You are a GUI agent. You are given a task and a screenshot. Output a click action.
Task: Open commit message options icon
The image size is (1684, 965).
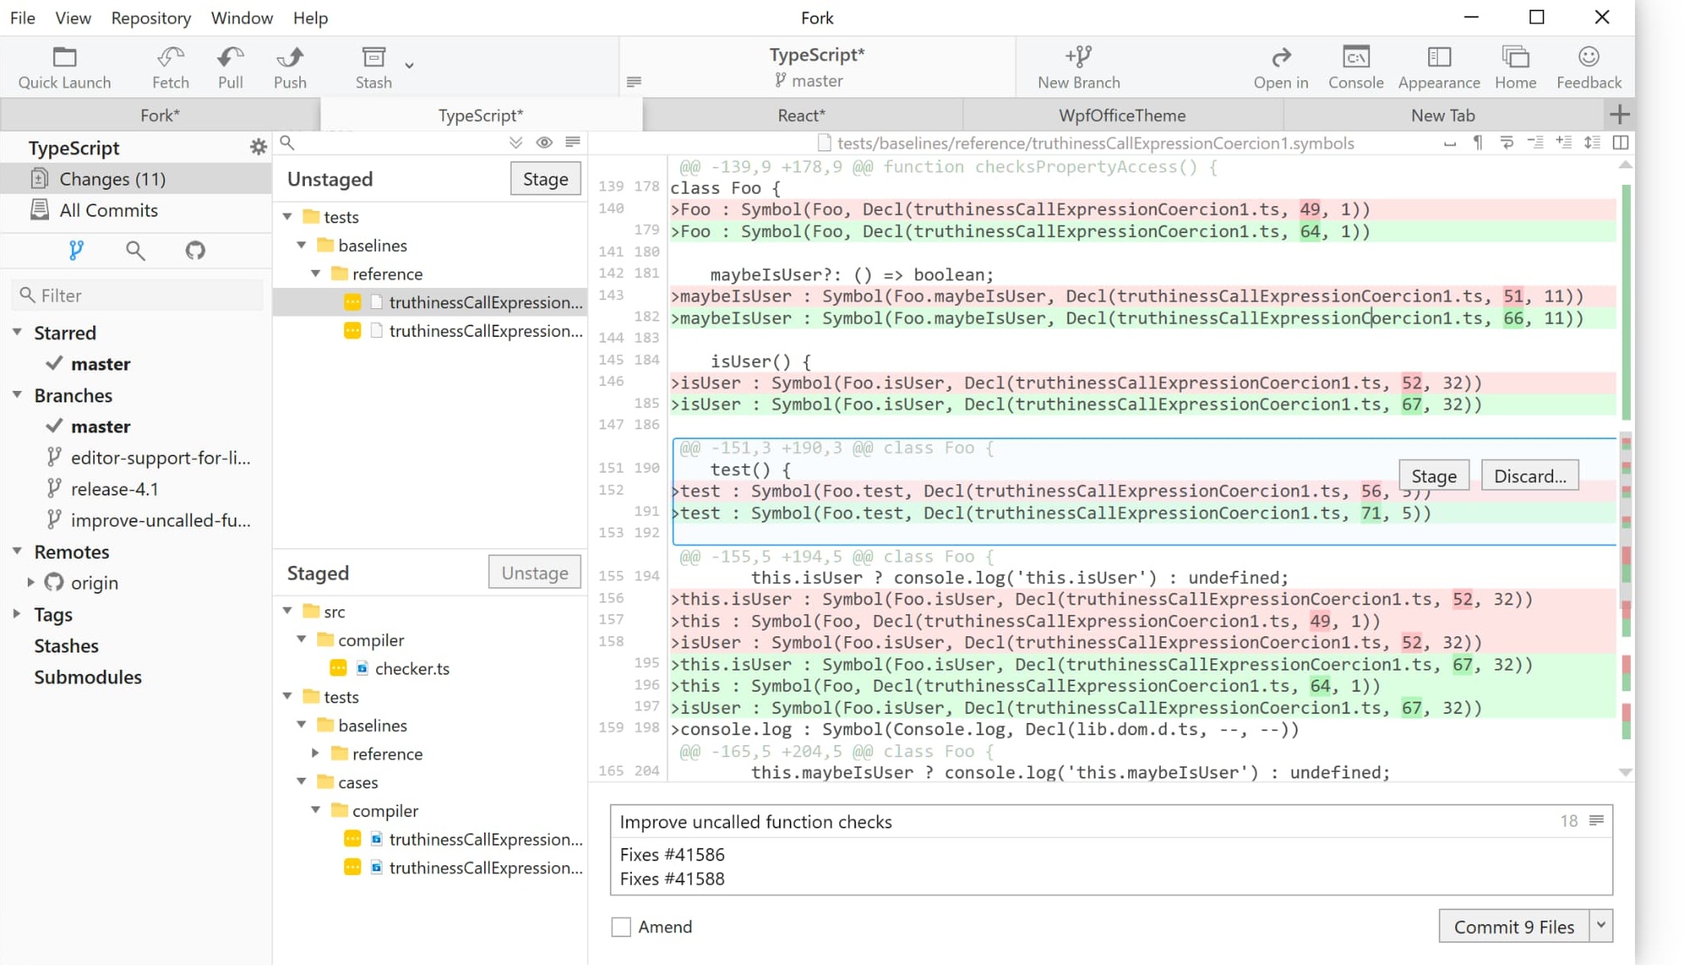tap(1597, 820)
